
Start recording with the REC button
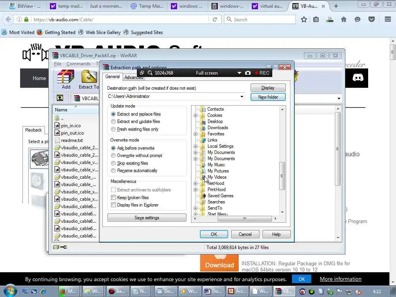click(x=262, y=73)
